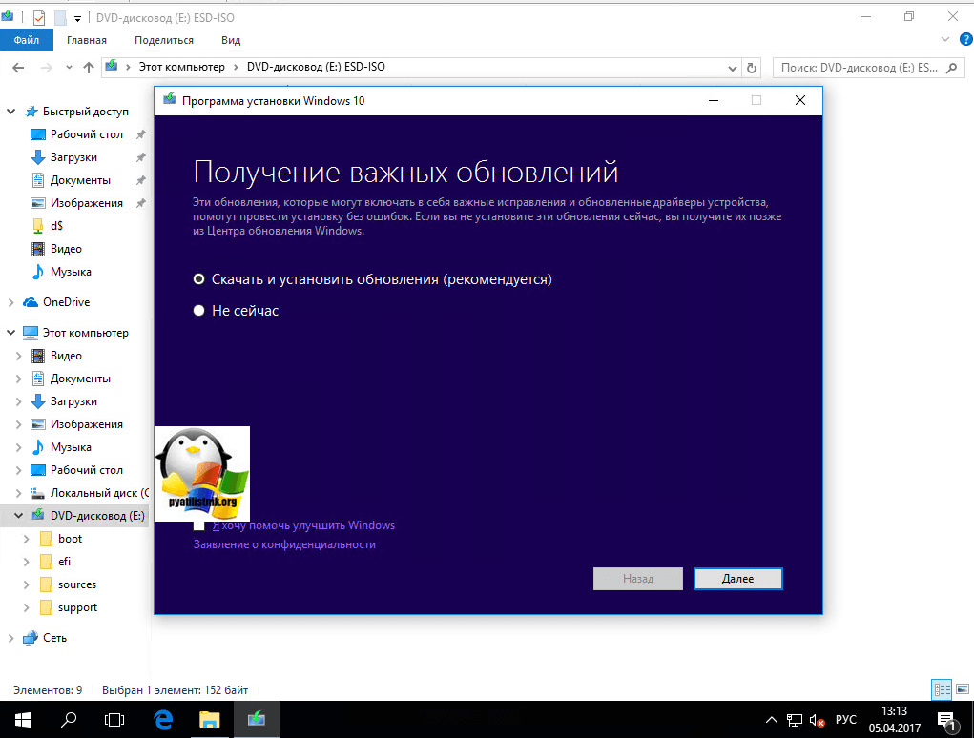Image resolution: width=974 pixels, height=738 pixels.
Task: Open the 'Файл' ribbon menu
Action: click(27, 40)
